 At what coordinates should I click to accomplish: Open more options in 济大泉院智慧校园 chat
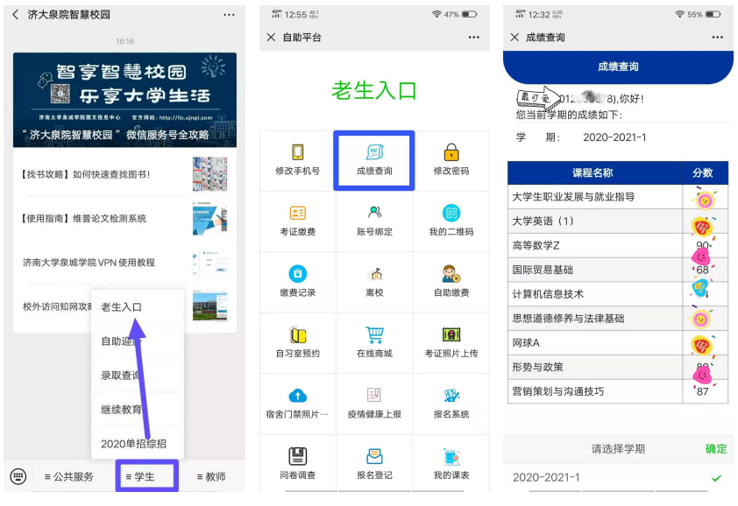229,15
